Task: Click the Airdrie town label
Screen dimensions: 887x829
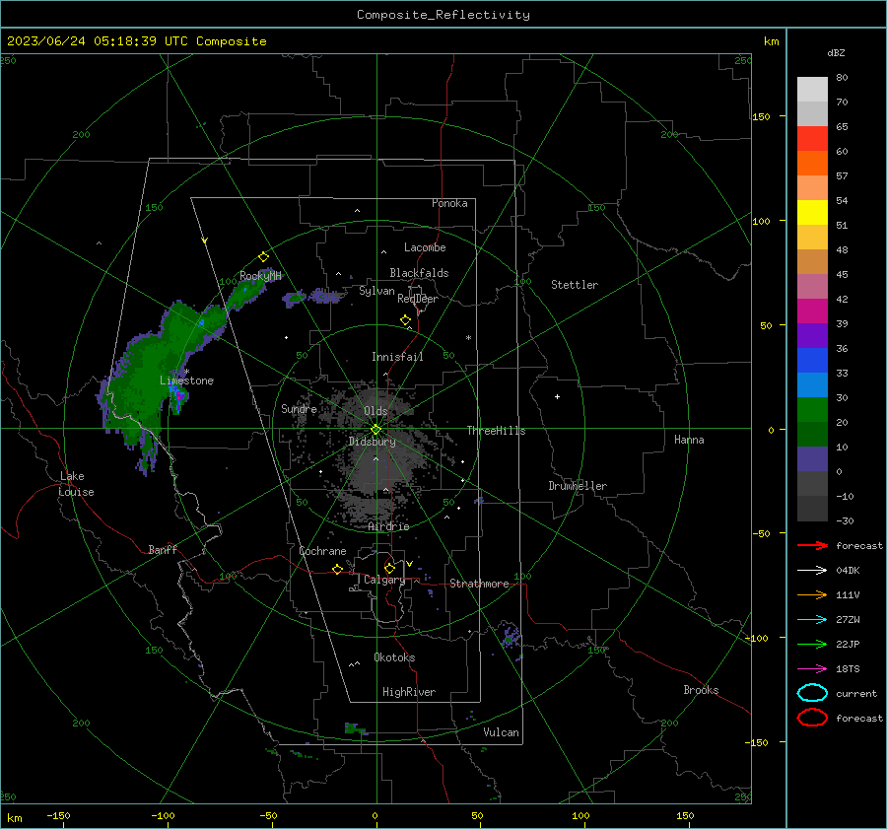Action: coord(388,526)
